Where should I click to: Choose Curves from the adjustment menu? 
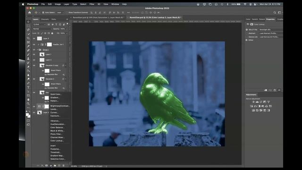pos(54,112)
